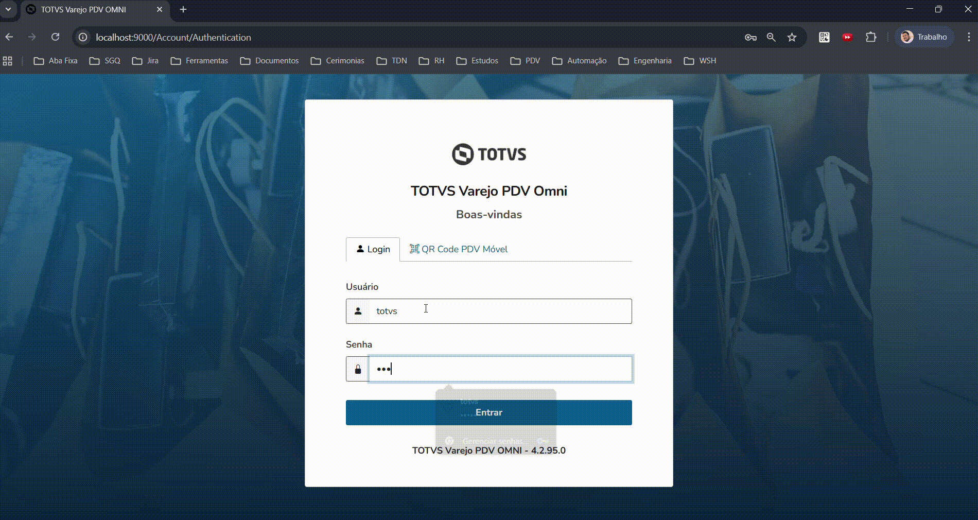View site information for localhost
The height and width of the screenshot is (520, 978).
point(83,37)
